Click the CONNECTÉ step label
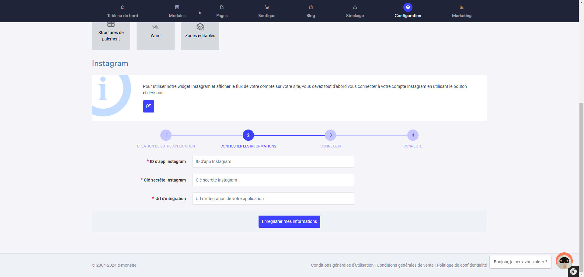Image resolution: width=584 pixels, height=277 pixels. 413,146
